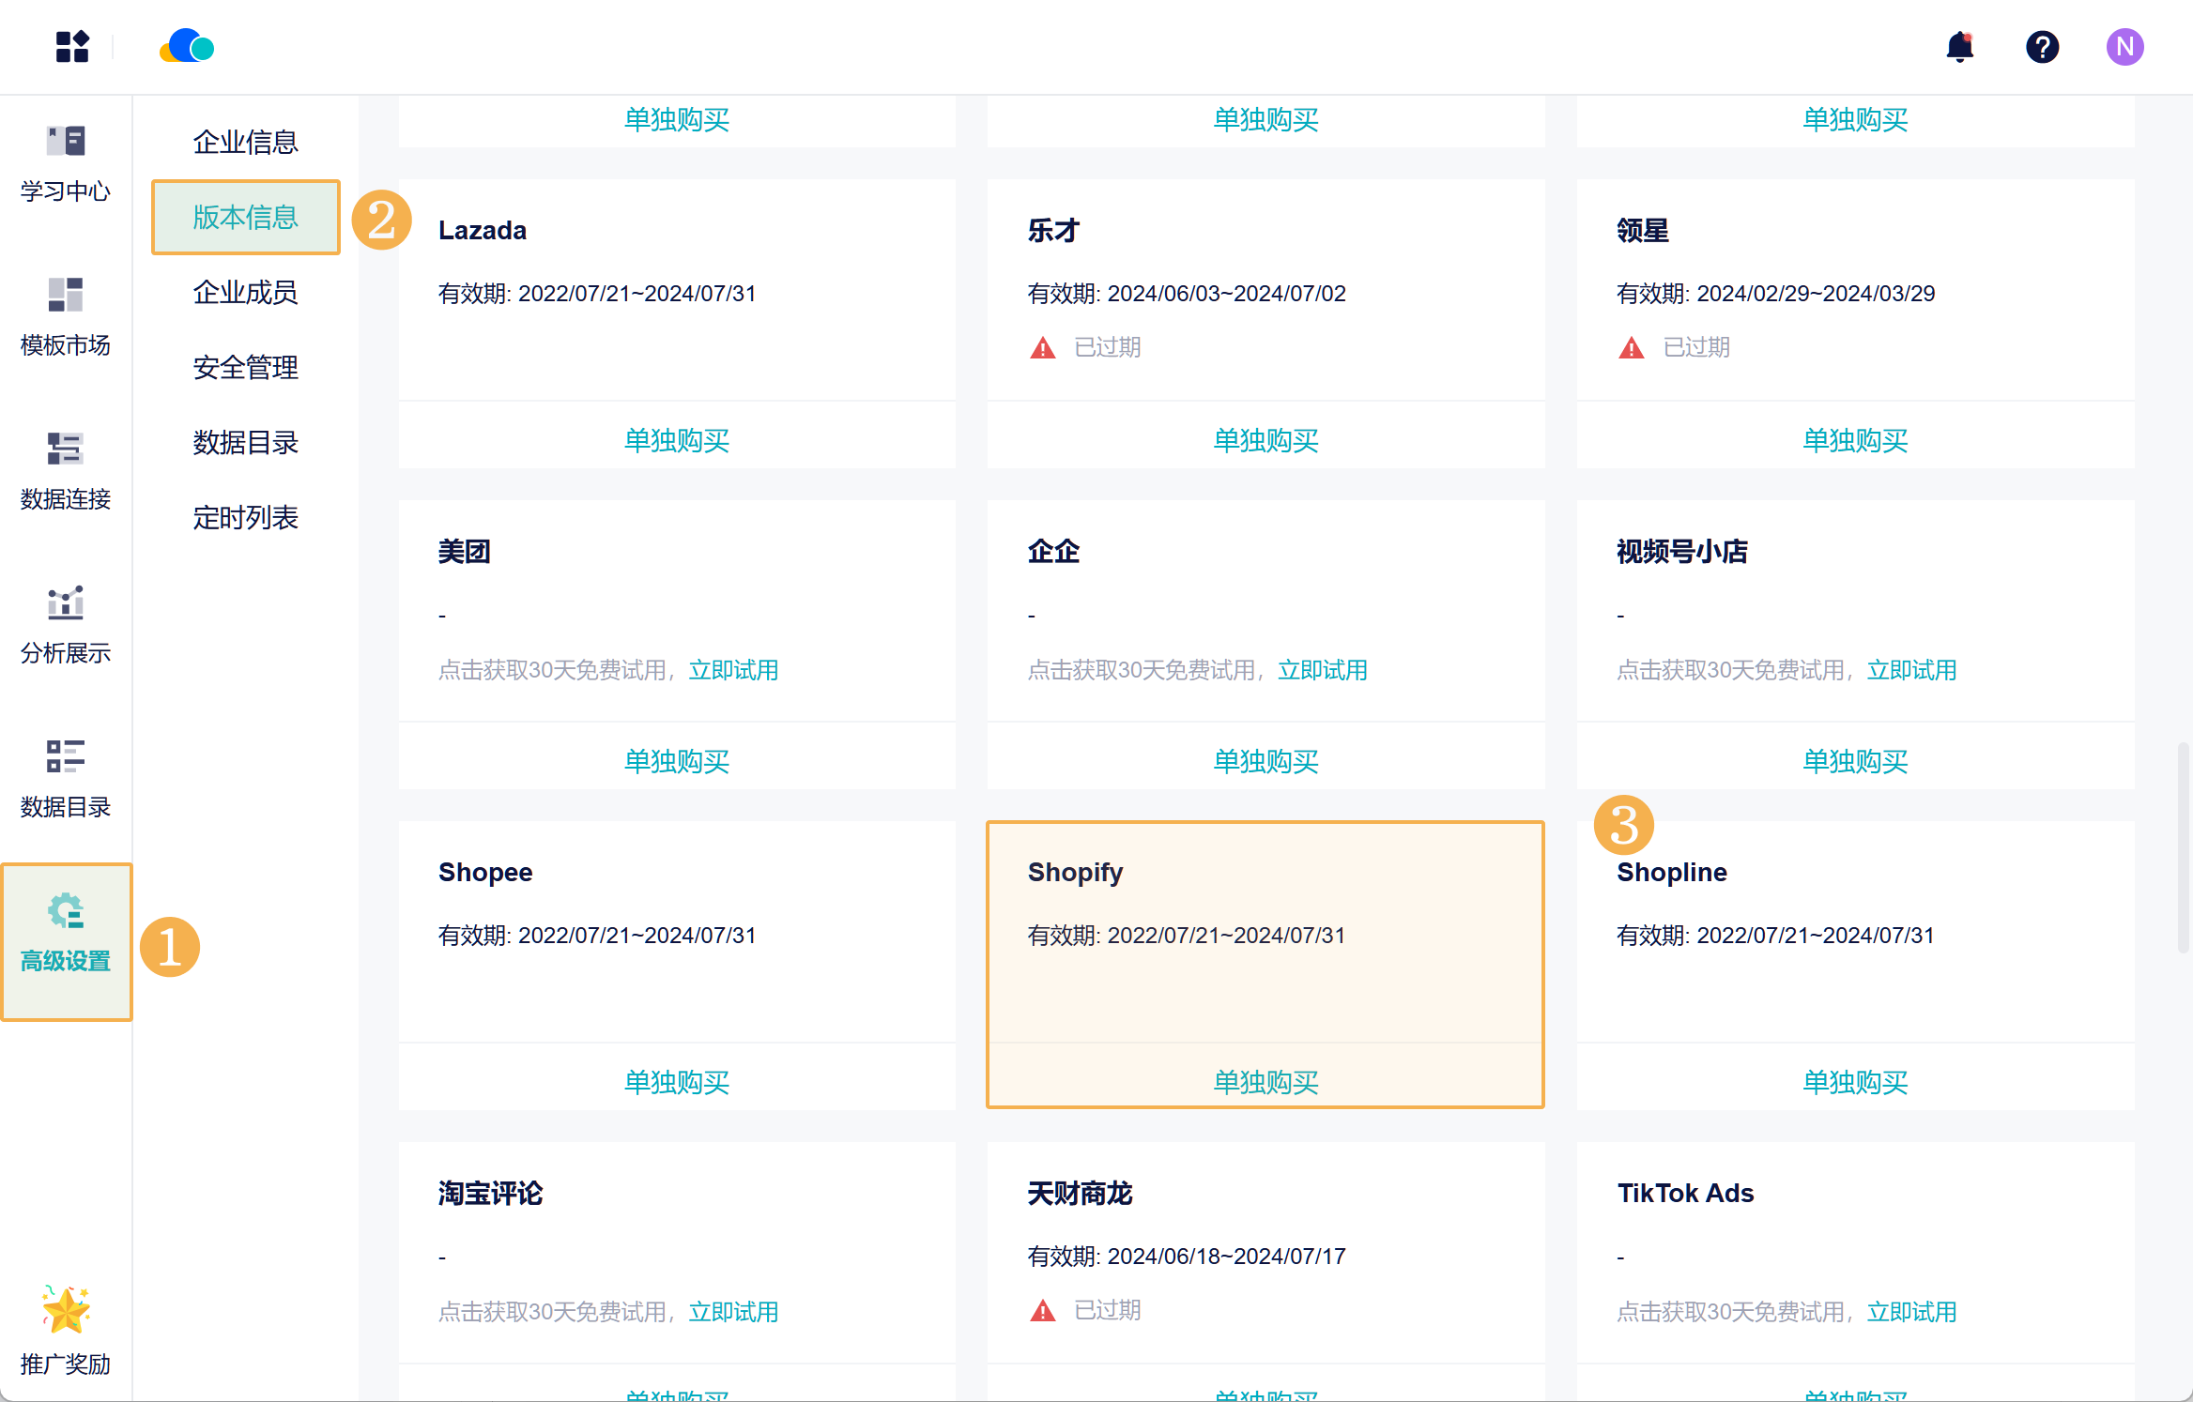Click the cloud logo icon

pos(187,47)
